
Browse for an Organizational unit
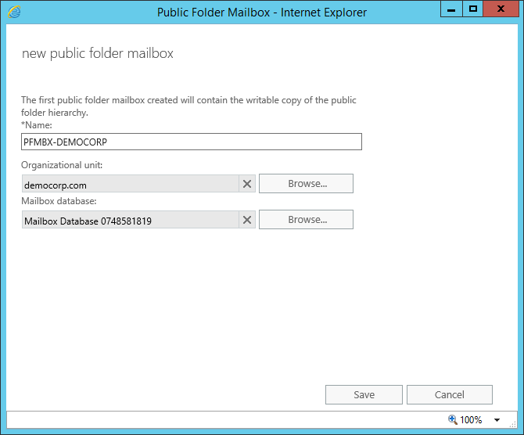tap(306, 184)
